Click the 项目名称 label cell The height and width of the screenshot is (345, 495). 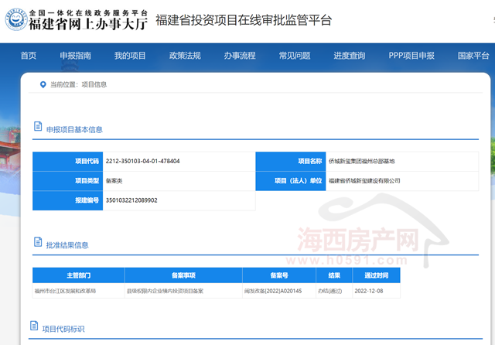click(291, 162)
